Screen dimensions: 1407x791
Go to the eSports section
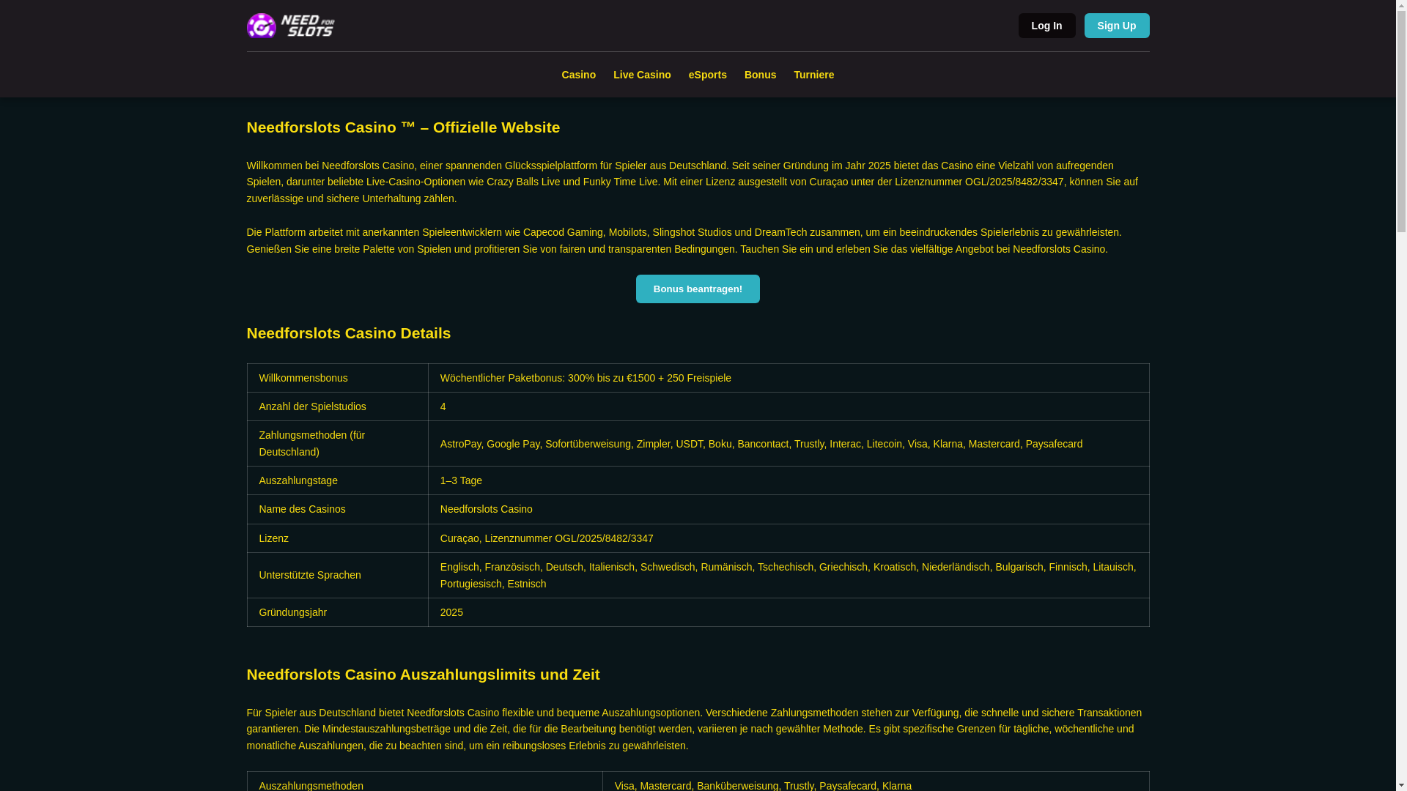(x=707, y=75)
